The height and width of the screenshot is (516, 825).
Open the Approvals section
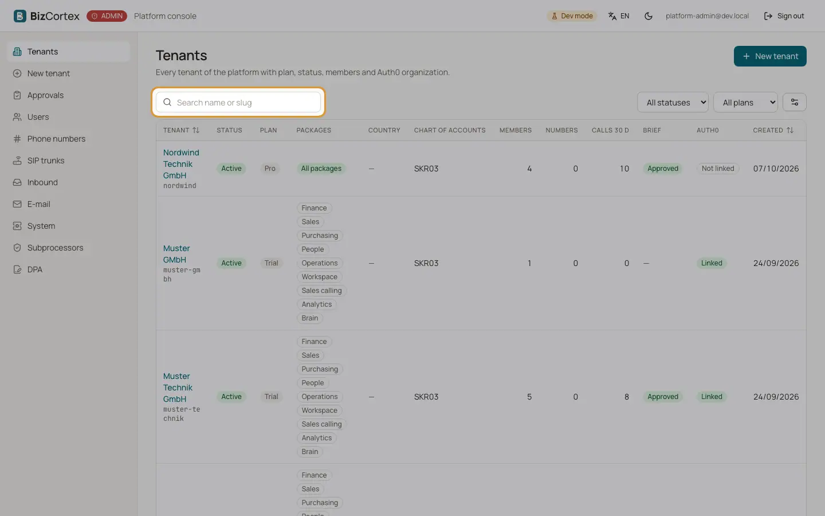(x=69, y=95)
